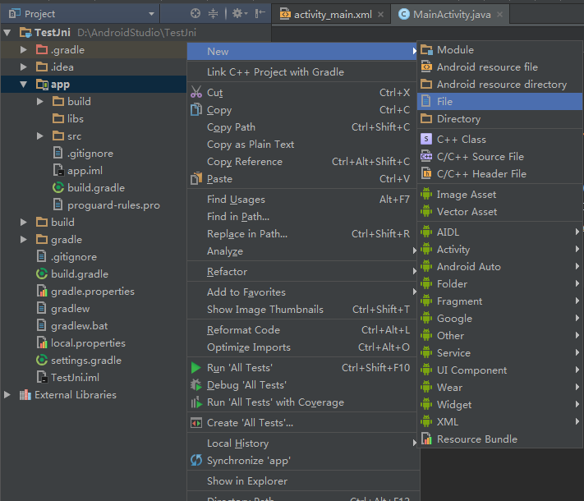Select C/C++ Header File option
This screenshot has height=501, width=584.
481,174
